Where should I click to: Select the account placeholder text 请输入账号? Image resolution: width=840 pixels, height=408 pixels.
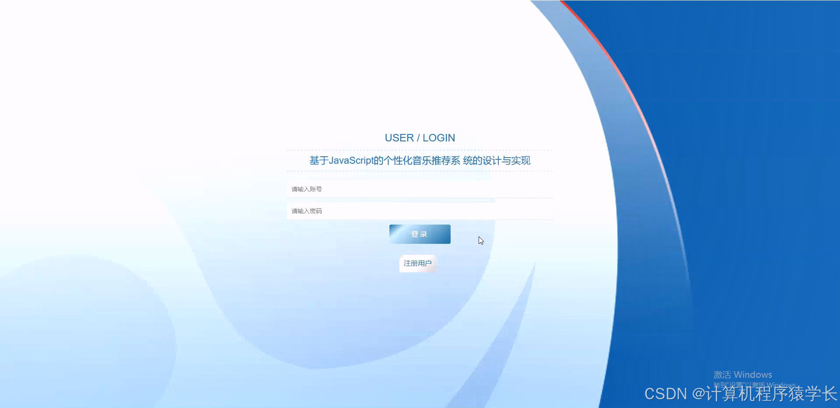point(306,189)
